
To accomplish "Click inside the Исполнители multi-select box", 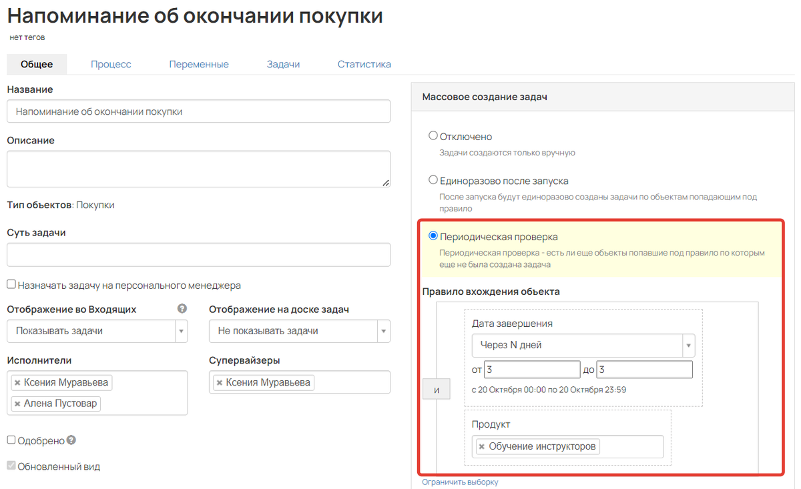I will [x=97, y=393].
